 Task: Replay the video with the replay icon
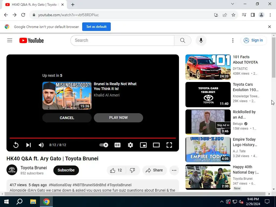[x=16, y=145]
